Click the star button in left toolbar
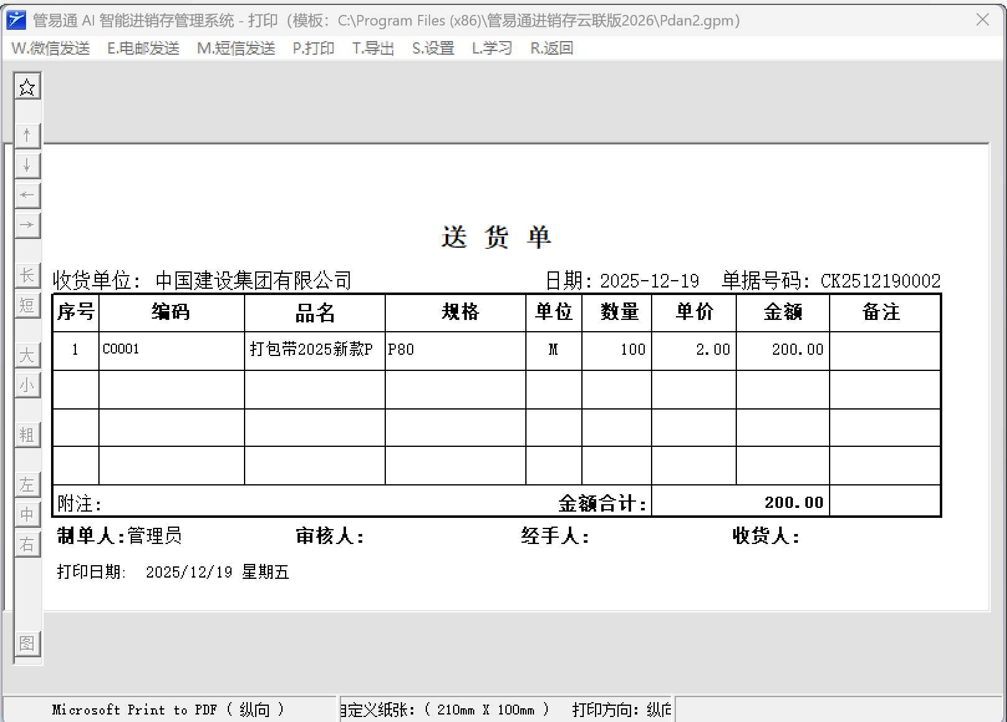This screenshot has width=1007, height=722. tap(27, 87)
